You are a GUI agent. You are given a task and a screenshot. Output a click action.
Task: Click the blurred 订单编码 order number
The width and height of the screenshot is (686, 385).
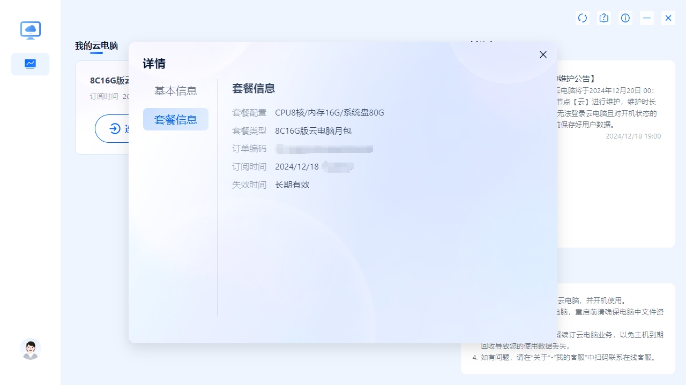[324, 149]
